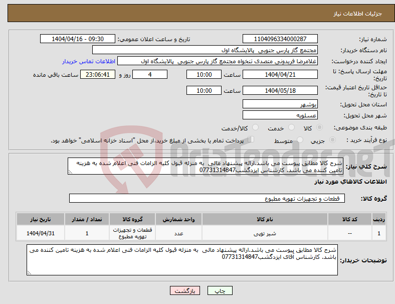Click the price validity date 1404/05/18

coord(280,90)
